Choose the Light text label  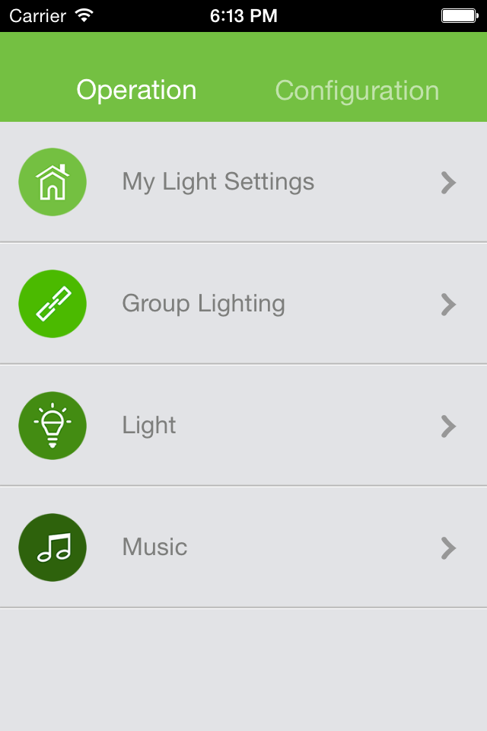tap(149, 426)
